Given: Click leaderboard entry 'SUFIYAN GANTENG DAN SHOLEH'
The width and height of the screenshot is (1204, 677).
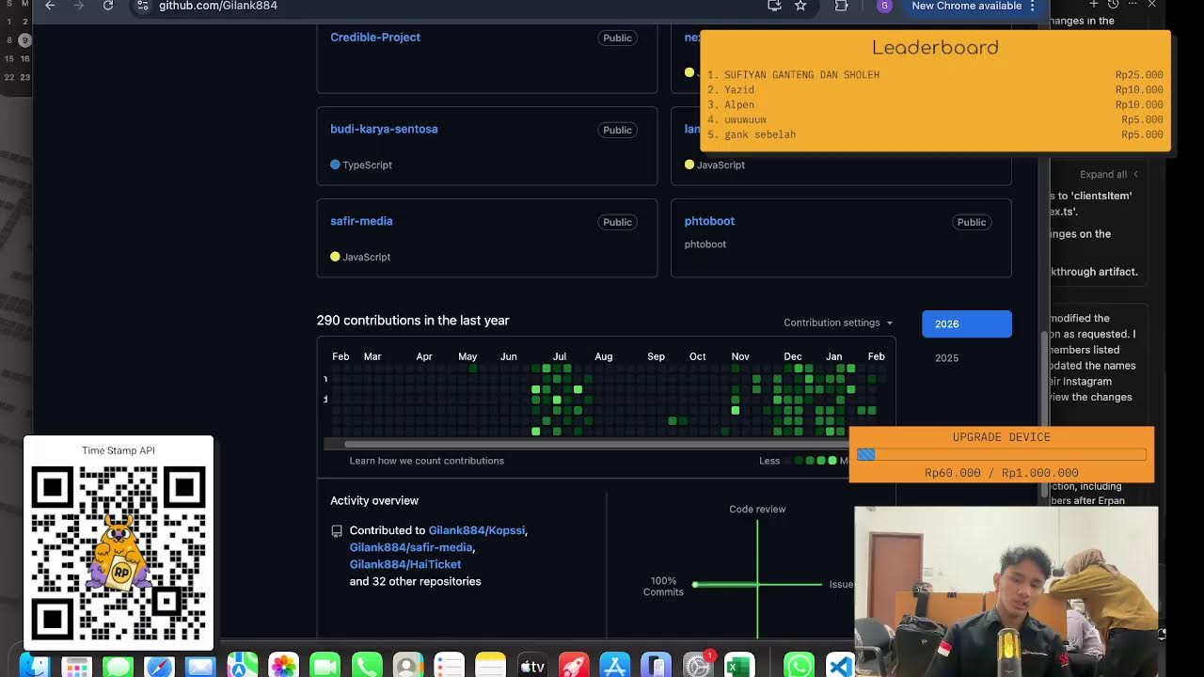Looking at the screenshot, I should (801, 75).
